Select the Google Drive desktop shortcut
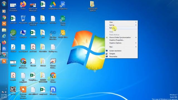178x100 pixels. (53, 6)
